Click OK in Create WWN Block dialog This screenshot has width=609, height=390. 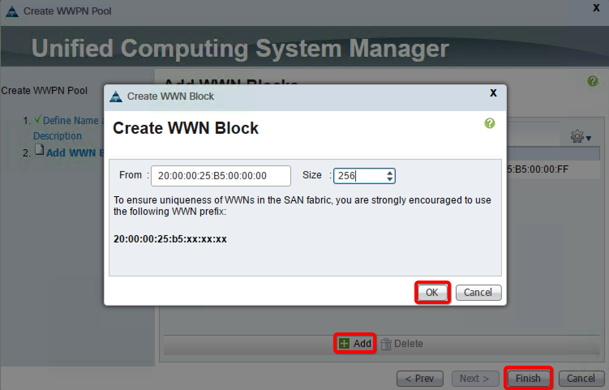click(432, 292)
